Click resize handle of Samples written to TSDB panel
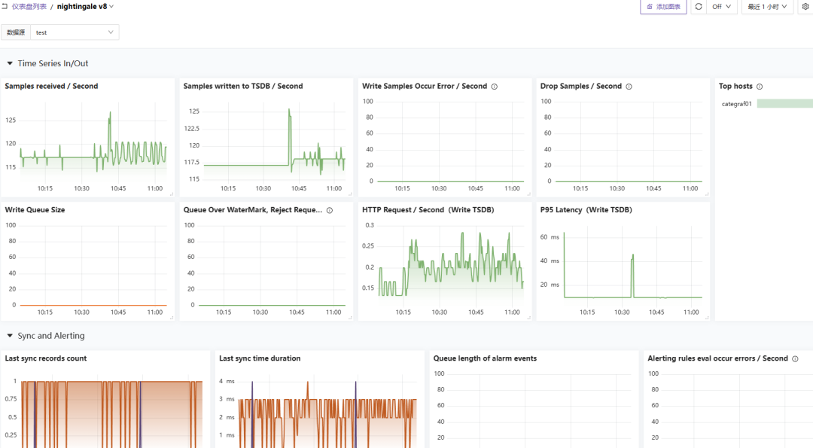This screenshot has width=813, height=448. click(350, 194)
